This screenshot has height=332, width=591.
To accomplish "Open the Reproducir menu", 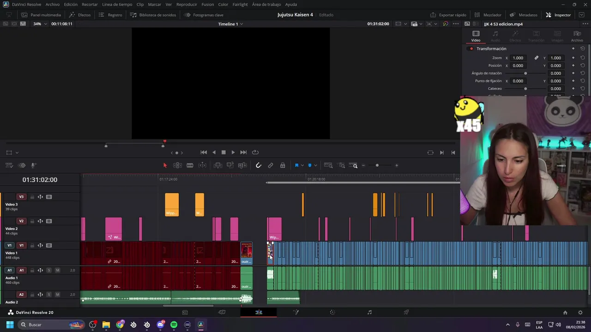I will pos(187,4).
